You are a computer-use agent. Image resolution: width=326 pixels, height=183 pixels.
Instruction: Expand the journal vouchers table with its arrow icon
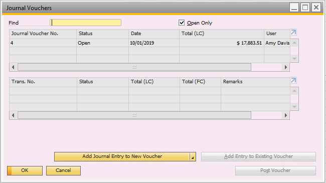point(293,32)
